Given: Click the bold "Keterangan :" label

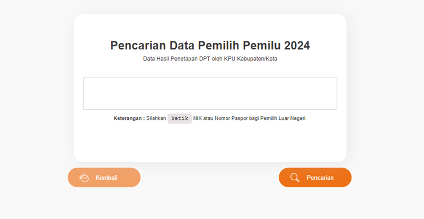Looking at the screenshot, I should pos(129,118).
